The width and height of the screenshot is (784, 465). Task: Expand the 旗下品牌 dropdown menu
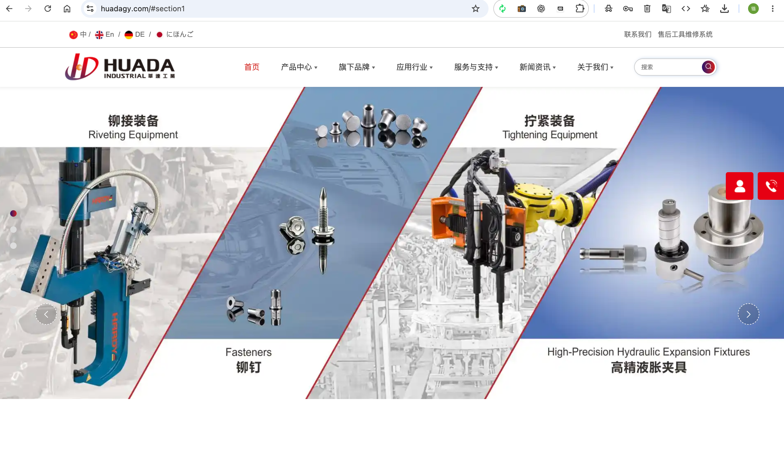[357, 67]
